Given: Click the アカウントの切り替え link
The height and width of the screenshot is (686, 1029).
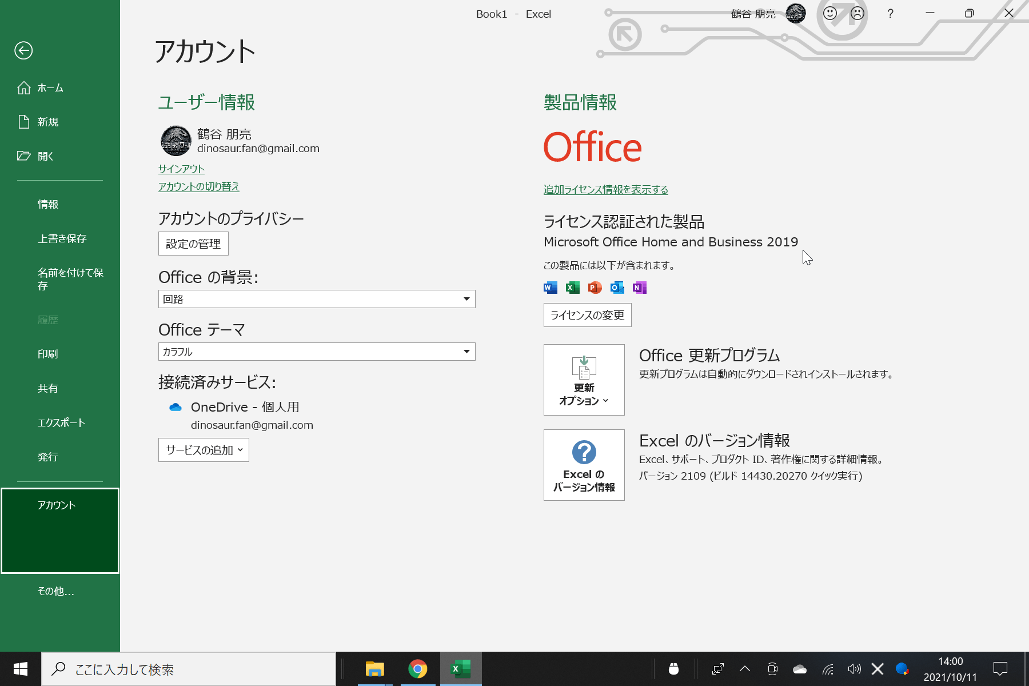Looking at the screenshot, I should point(199,186).
